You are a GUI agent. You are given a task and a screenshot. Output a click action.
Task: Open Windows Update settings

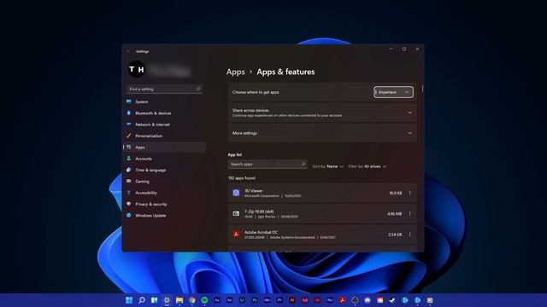click(x=164, y=216)
